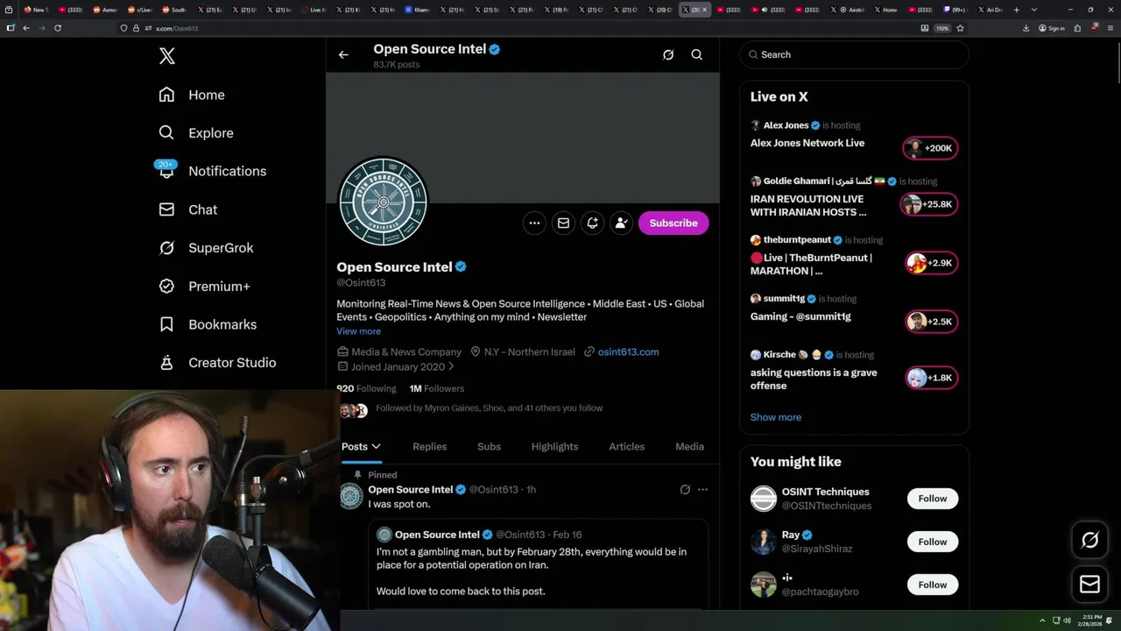Open the browser downloads icon

click(x=1026, y=28)
